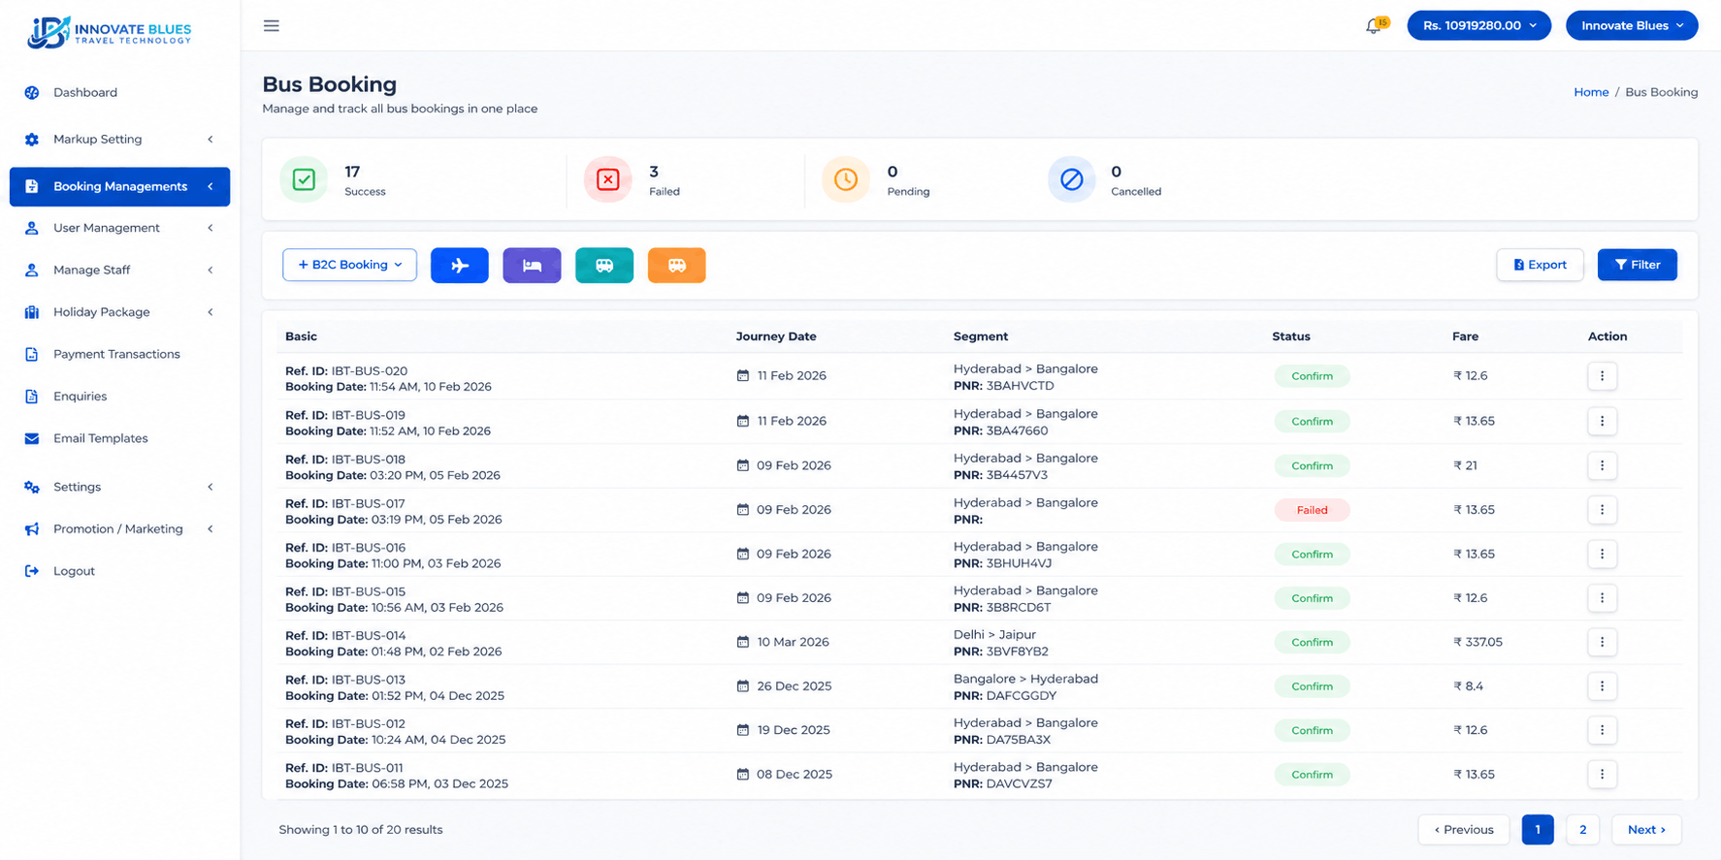Open the B2C Booking dropdown
Screen dimensions: 1721x860
point(349,265)
